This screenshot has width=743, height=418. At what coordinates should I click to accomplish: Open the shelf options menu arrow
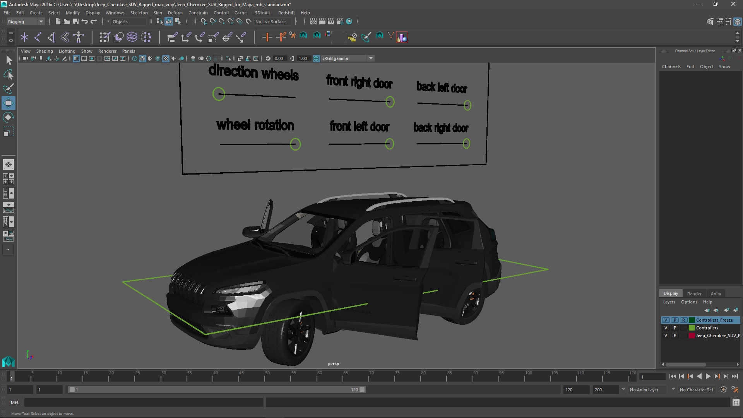coord(10,40)
